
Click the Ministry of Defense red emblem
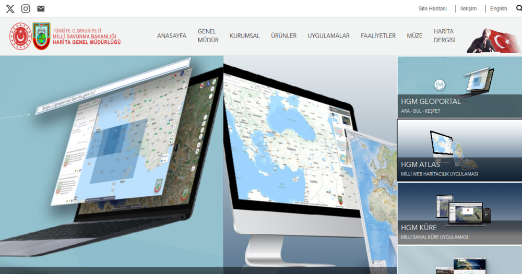[20, 37]
